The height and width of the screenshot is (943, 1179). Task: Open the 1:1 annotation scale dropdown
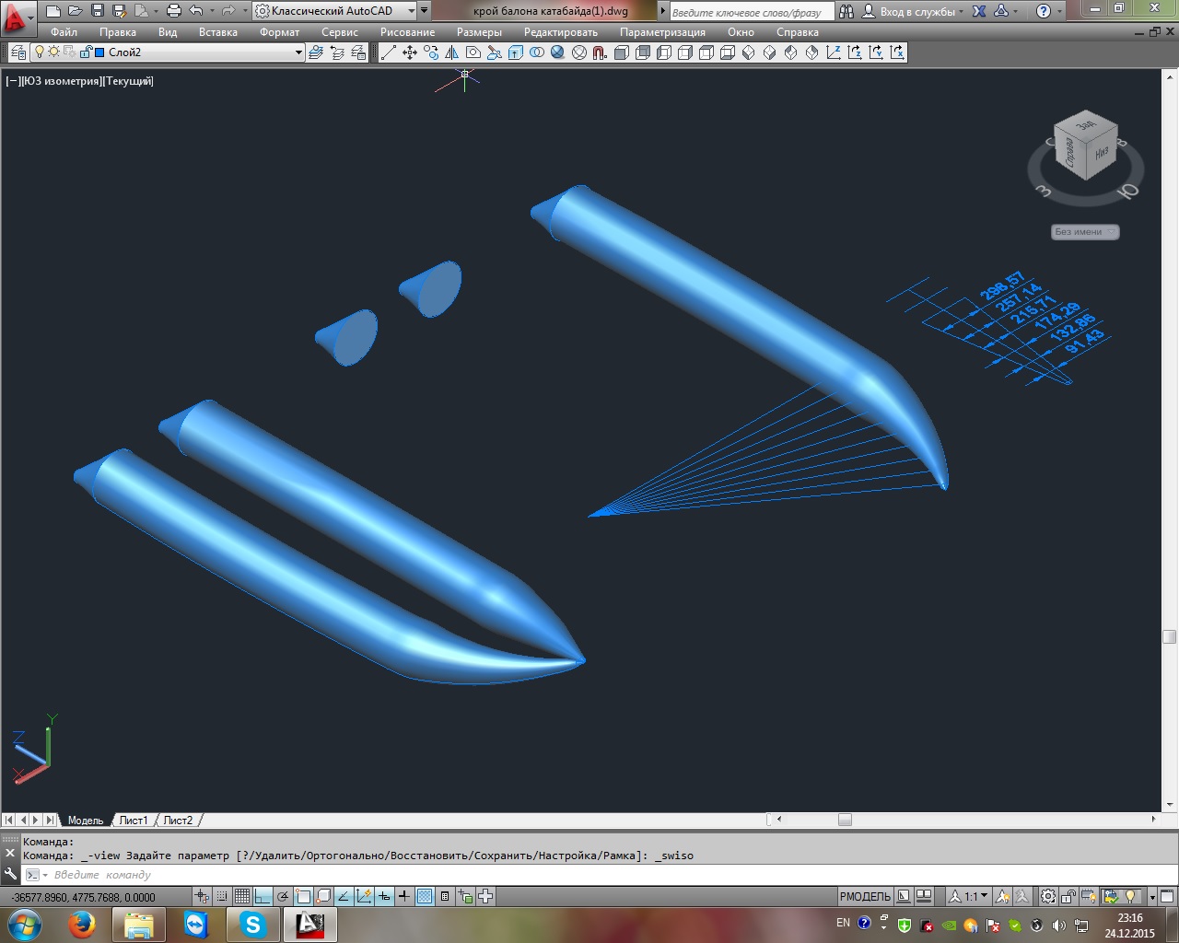coord(969,896)
